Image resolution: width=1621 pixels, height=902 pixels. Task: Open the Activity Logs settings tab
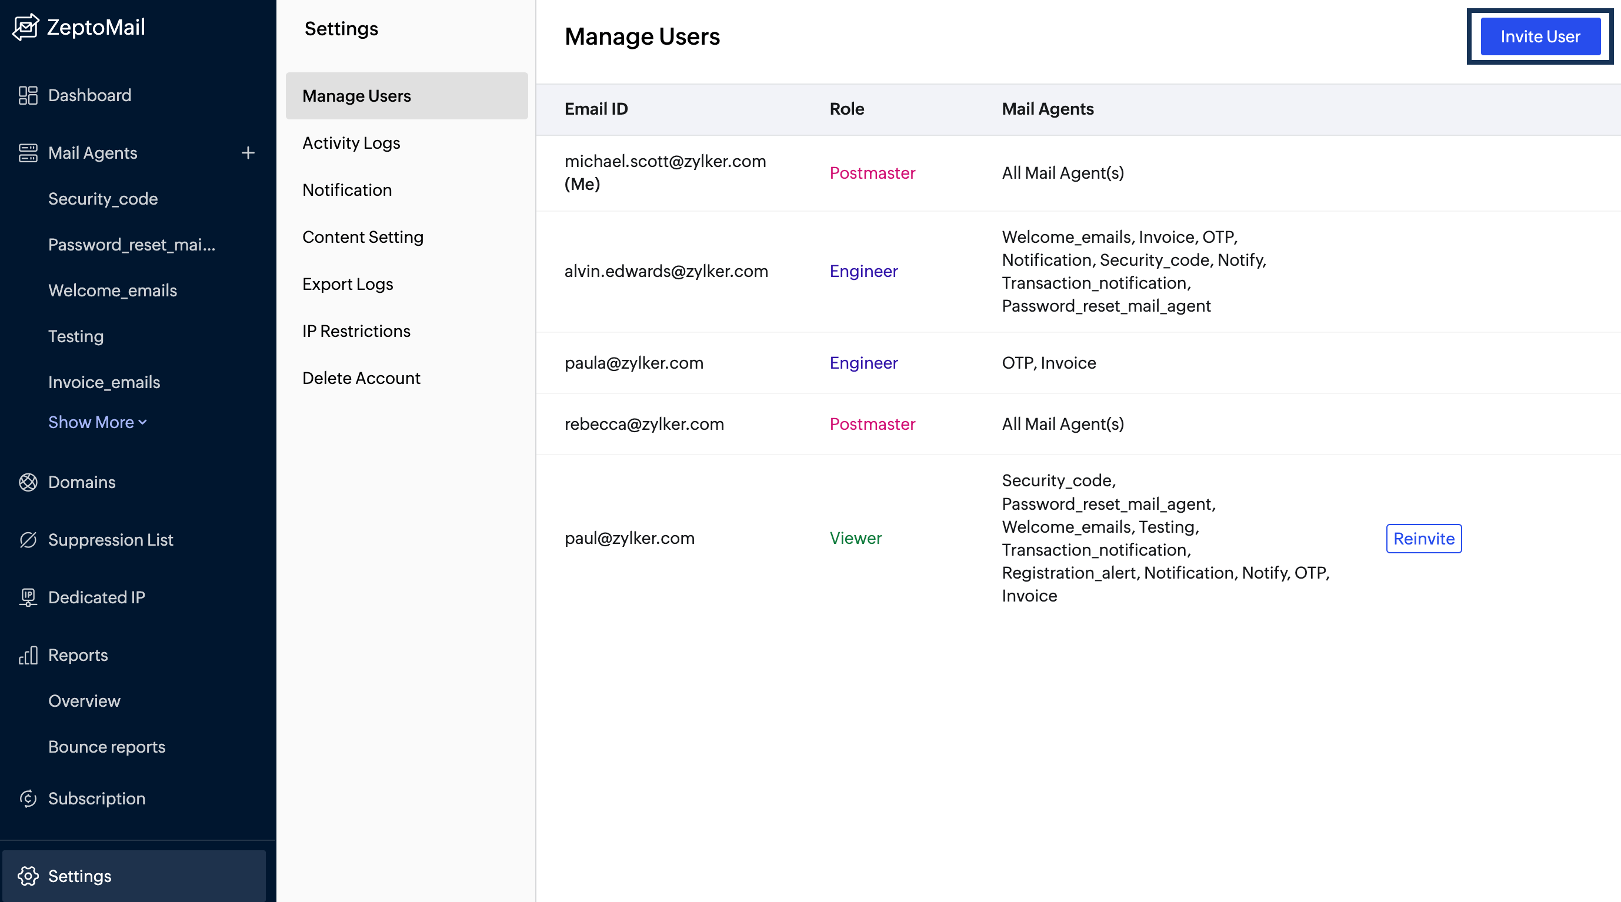click(351, 143)
